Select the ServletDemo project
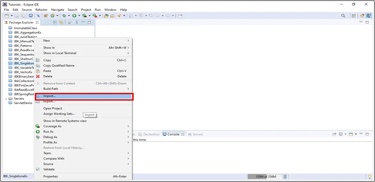The image size is (375, 182). (20, 103)
